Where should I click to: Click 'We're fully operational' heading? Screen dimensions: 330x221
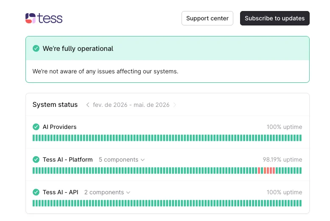pos(78,49)
